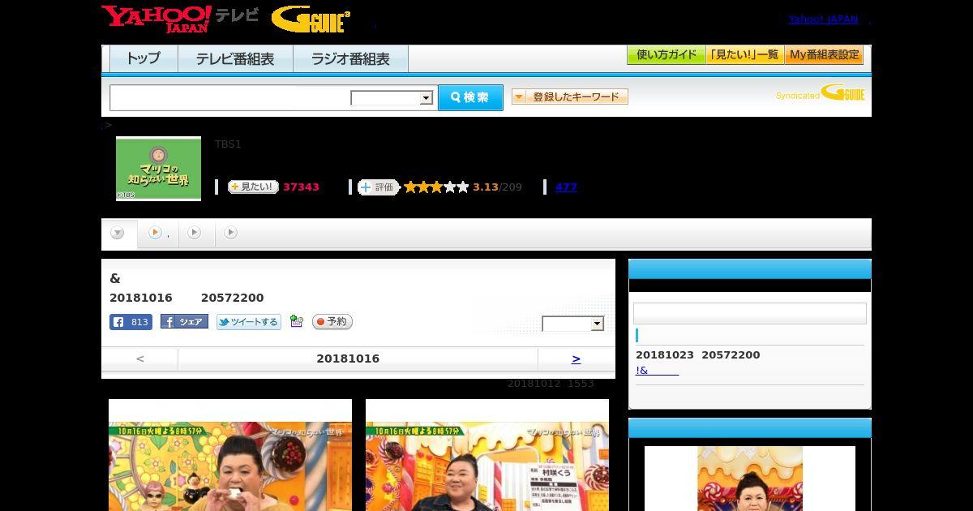
Task: Open the 477 link
Action: [x=566, y=187]
